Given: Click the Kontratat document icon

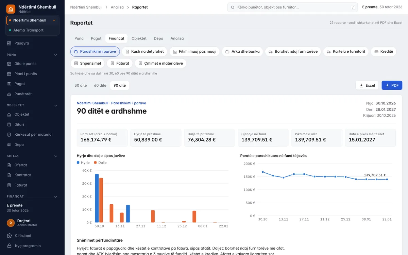Looking at the screenshot, I should tap(9, 175).
